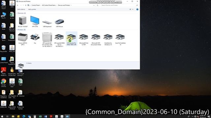Click Add a device

21,10
